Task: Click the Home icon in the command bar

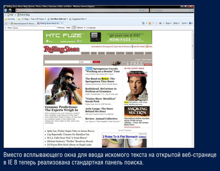Action: pos(143,23)
